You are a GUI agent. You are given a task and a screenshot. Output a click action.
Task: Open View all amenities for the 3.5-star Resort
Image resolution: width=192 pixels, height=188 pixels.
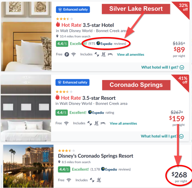click(x=123, y=123)
